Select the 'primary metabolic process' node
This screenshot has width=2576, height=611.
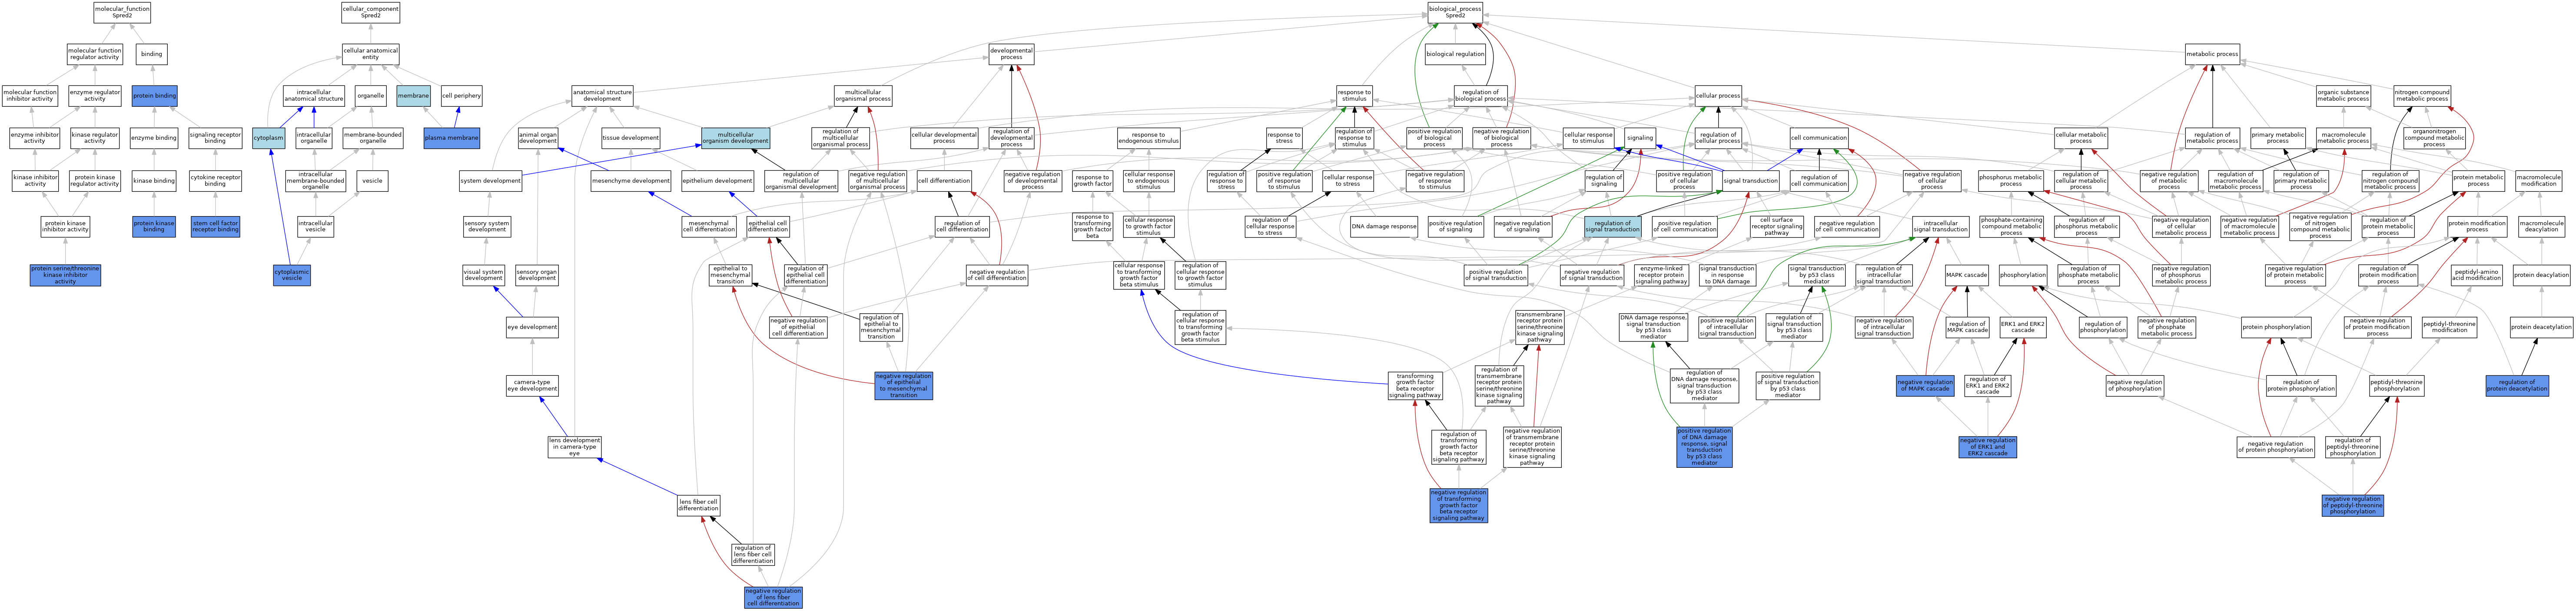(x=2277, y=138)
